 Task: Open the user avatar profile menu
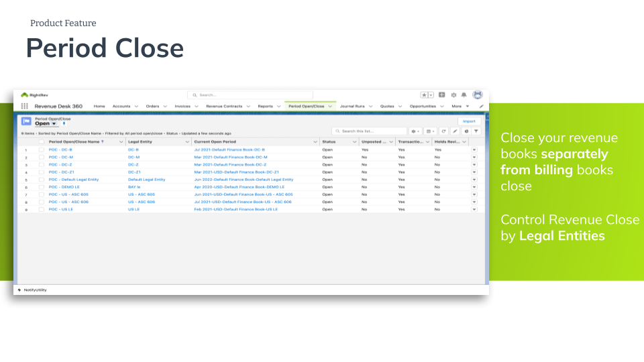(477, 95)
